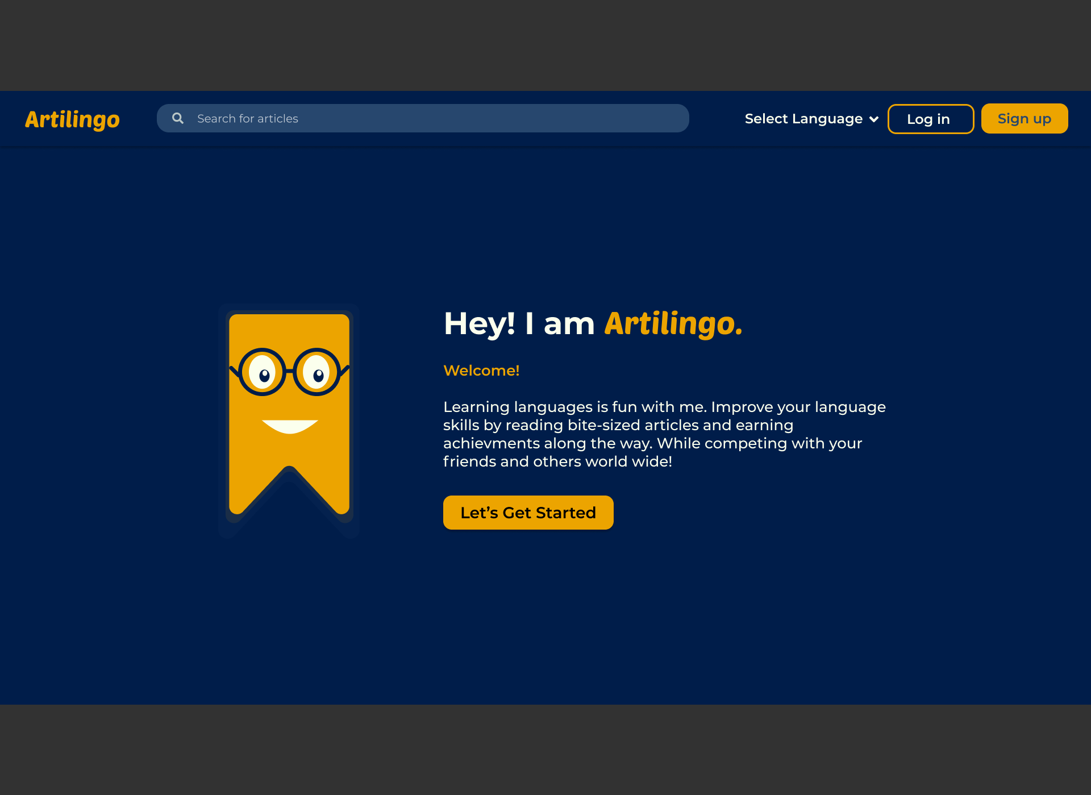Click the mascot's left glasses lens
1091x795 pixels.
(262, 372)
